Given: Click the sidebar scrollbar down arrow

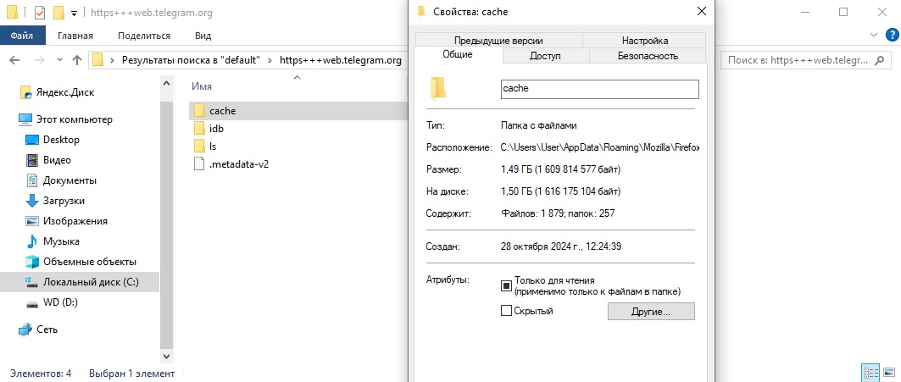Looking at the screenshot, I should (x=166, y=356).
